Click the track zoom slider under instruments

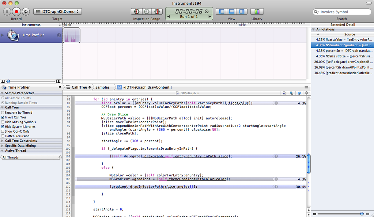pyautogui.click(x=9, y=81)
